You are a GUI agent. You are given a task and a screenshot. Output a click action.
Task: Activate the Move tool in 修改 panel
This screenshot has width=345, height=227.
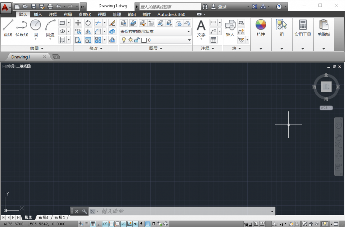point(78,23)
